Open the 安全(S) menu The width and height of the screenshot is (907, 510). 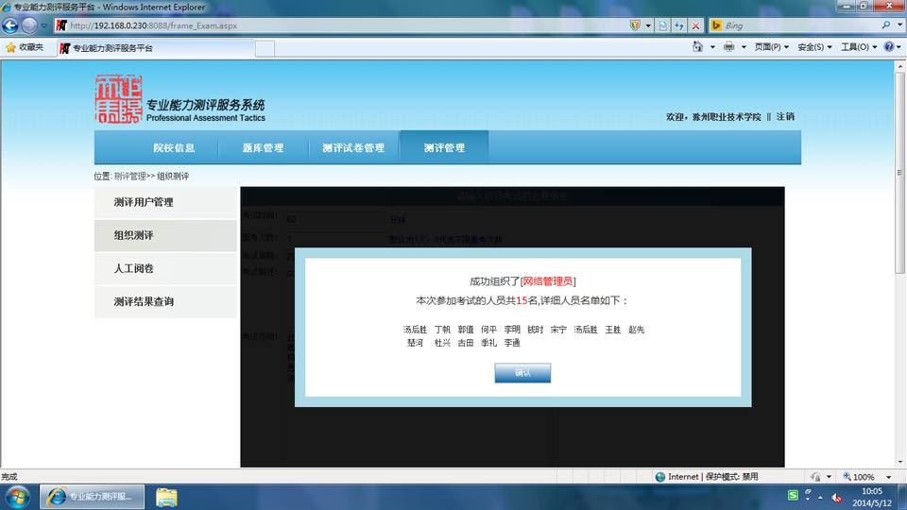814,47
